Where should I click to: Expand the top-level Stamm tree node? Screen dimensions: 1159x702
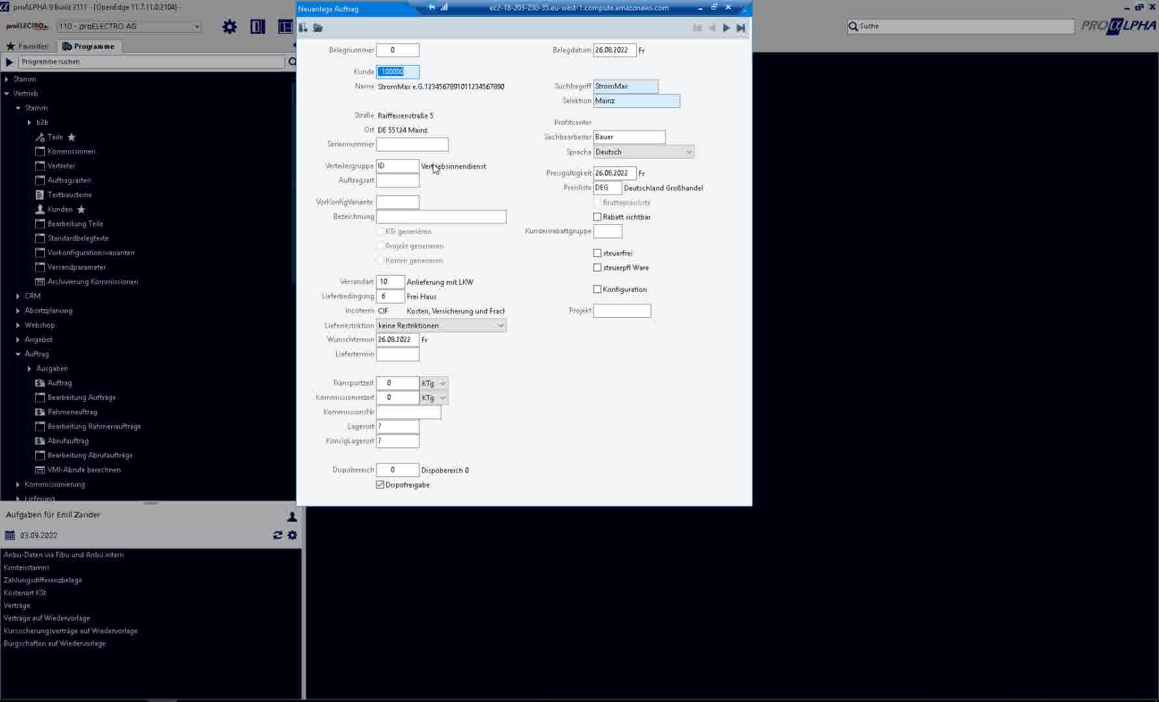(7, 79)
